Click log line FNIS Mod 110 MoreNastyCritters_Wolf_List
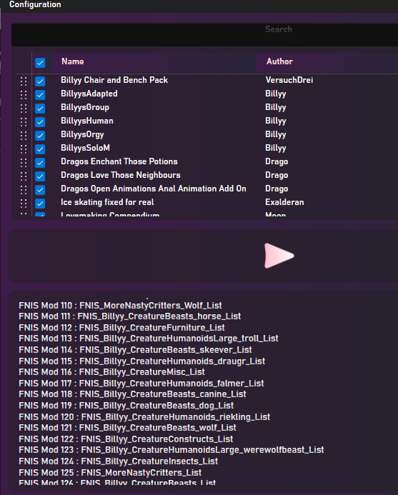 click(x=120, y=306)
